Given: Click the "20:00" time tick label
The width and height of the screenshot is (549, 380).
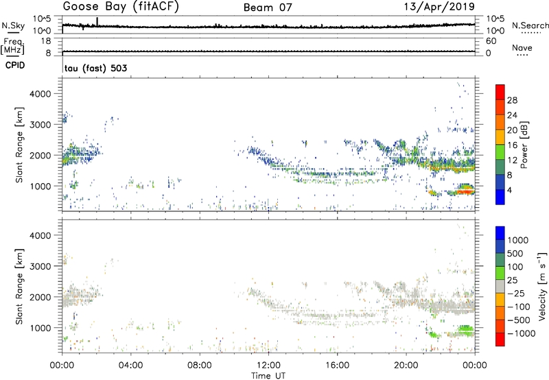Looking at the screenshot, I should pyautogui.click(x=406, y=366).
